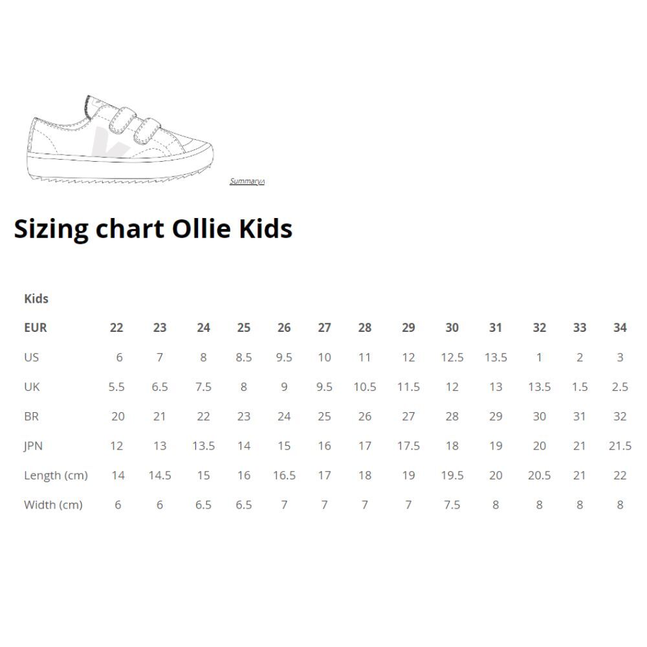Click the BR row label

pos(31,416)
